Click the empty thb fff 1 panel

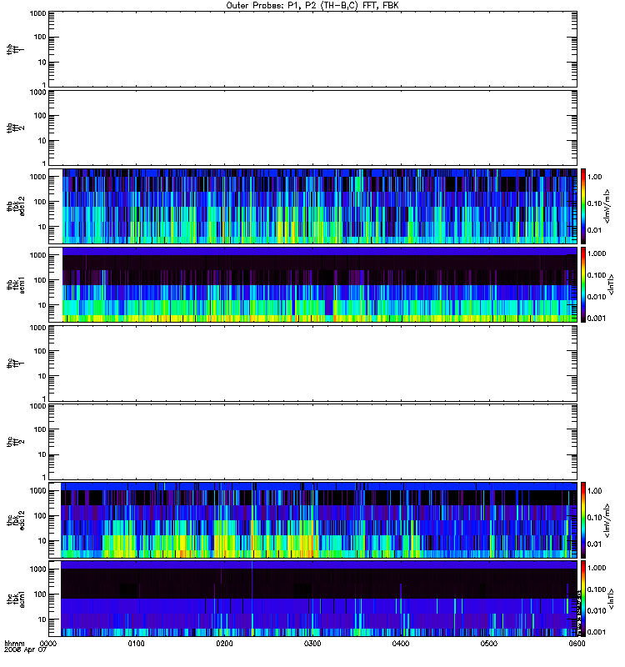point(312,49)
